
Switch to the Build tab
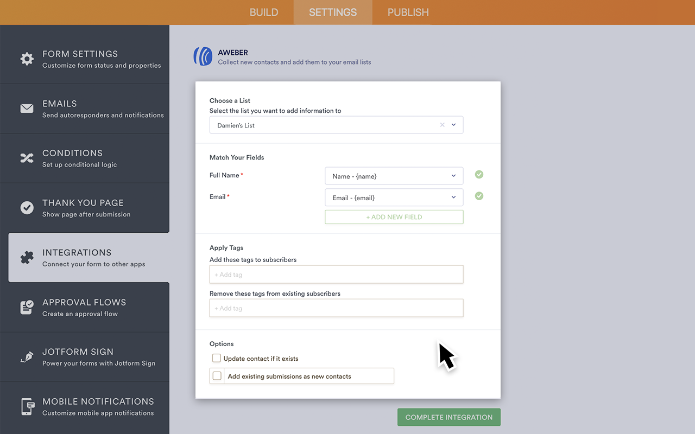(264, 12)
